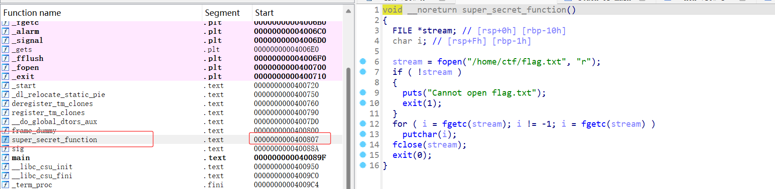Click address 0000000000400807 in Start column
This screenshot has width=775, height=189.
pyautogui.click(x=286, y=140)
